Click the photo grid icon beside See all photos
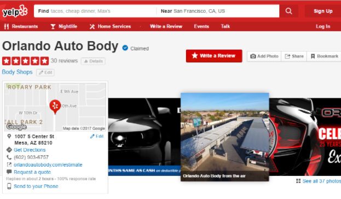Viewport: 341px width, 199px height. click(298, 181)
